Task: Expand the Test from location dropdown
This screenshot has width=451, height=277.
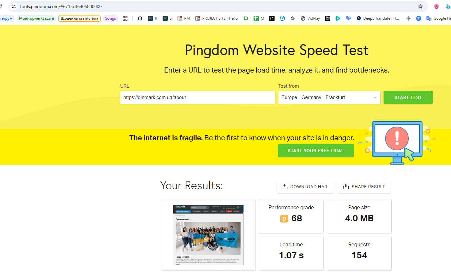Action: click(x=329, y=97)
